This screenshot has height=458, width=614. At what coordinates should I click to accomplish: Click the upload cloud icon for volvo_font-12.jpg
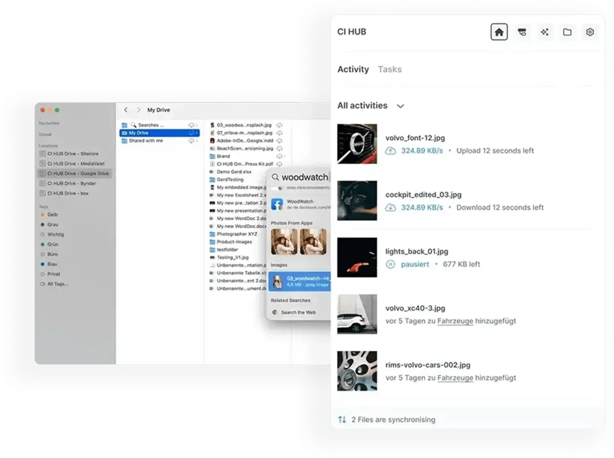click(391, 151)
